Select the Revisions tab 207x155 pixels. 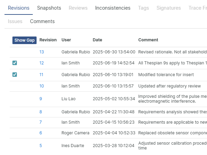coord(19,8)
